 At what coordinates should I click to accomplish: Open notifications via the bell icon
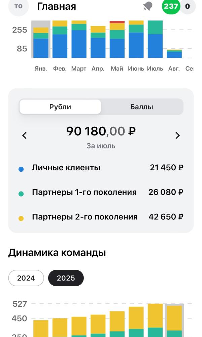click(x=148, y=6)
